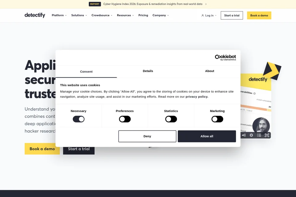Switch to the Details tab

148,71
